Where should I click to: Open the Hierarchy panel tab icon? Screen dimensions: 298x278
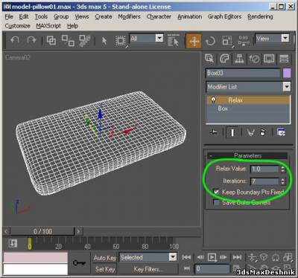coord(239,59)
